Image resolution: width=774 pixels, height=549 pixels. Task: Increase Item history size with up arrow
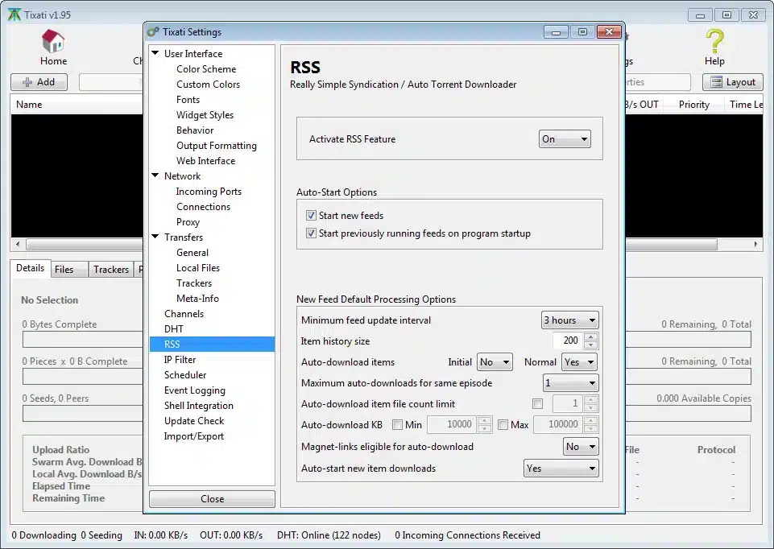[x=591, y=337]
